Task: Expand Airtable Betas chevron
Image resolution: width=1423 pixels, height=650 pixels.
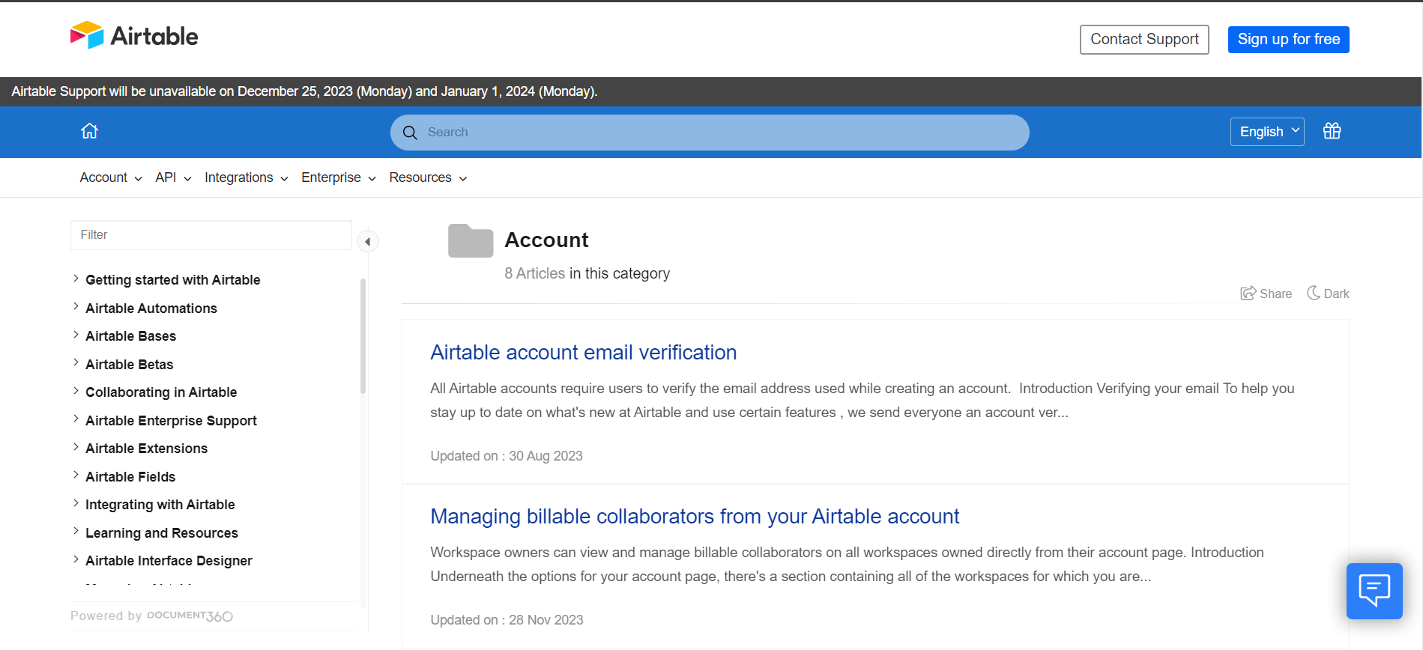Action: click(76, 363)
